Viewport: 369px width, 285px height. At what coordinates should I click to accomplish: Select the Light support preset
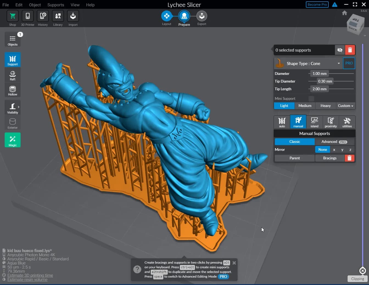pyautogui.click(x=284, y=106)
